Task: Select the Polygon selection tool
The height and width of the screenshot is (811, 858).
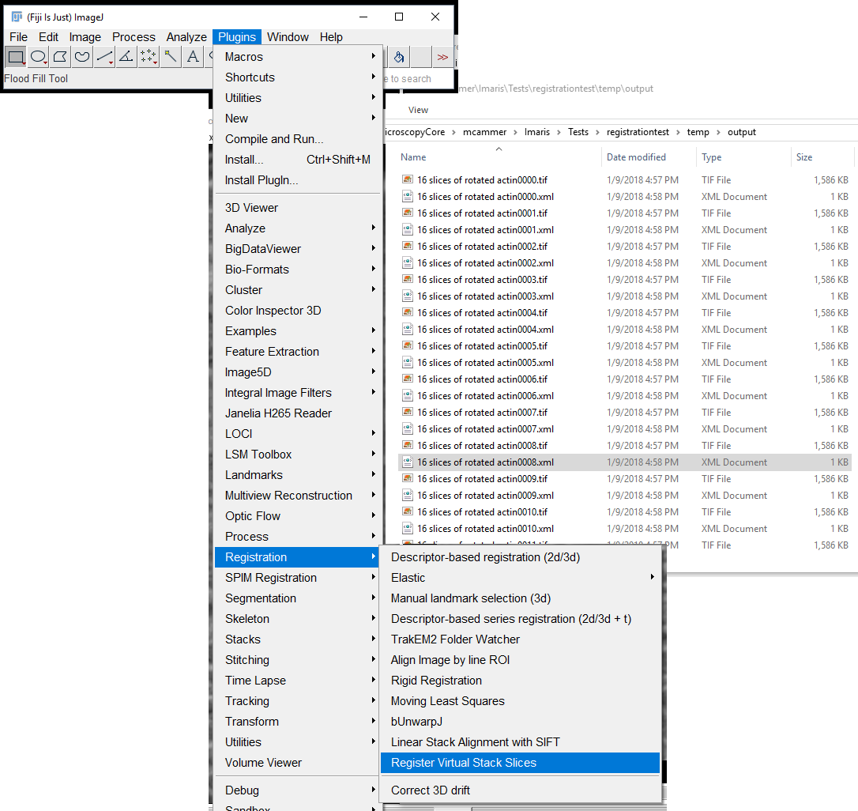Action: coord(60,57)
